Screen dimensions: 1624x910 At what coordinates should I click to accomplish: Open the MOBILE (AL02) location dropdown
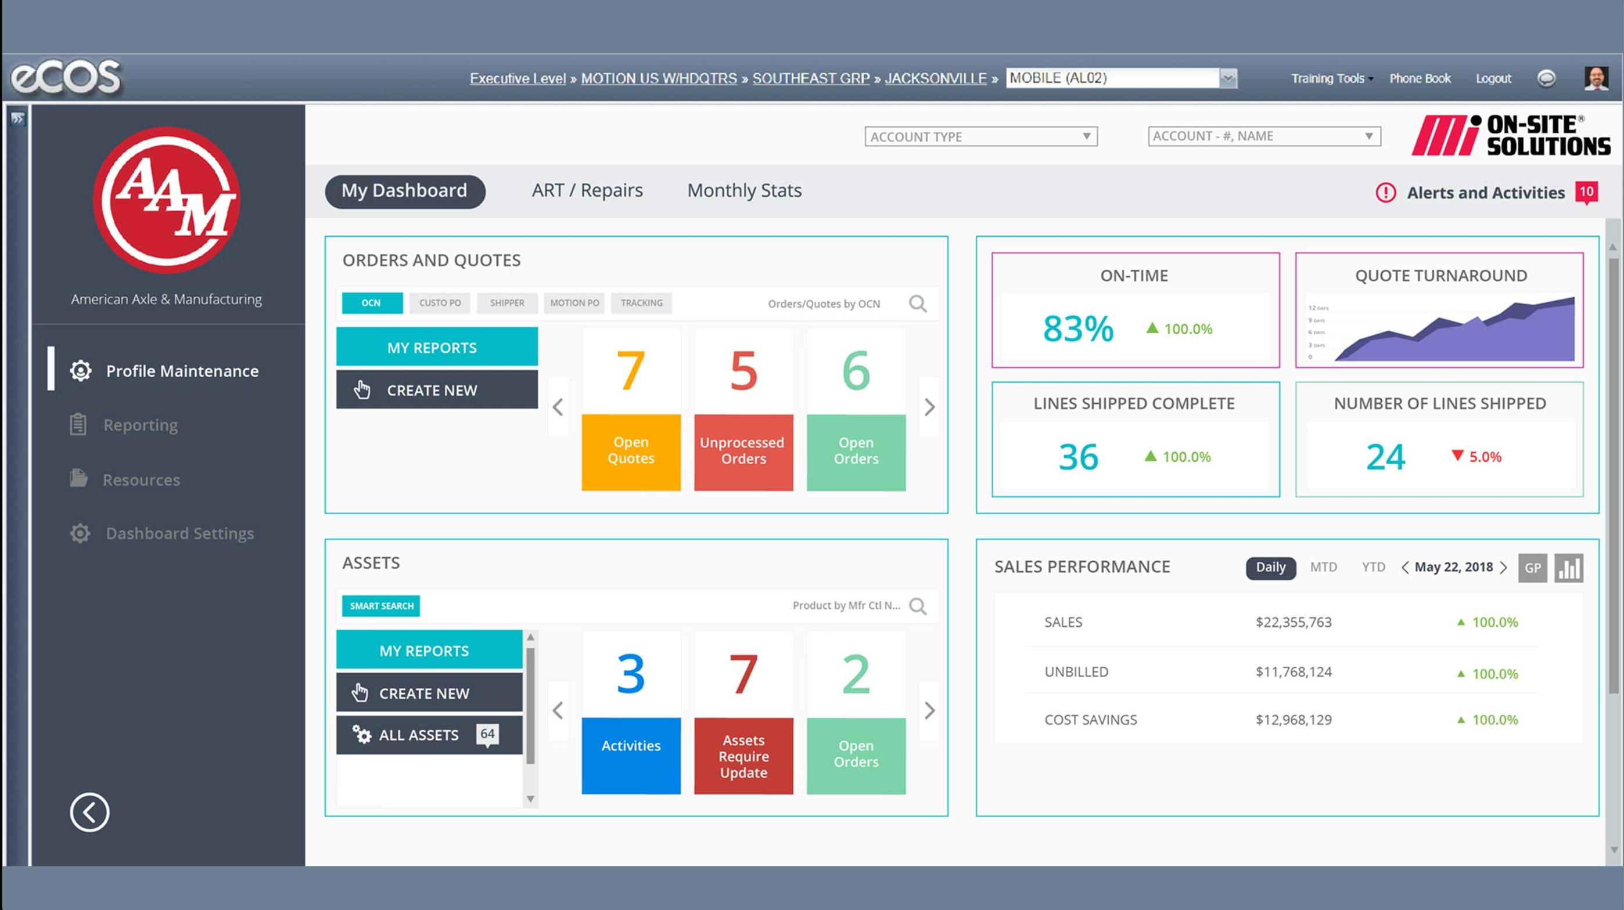click(x=1226, y=77)
